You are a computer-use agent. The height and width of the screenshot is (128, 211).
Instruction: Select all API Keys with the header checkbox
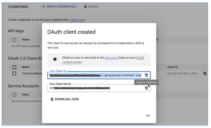tap(14, 40)
